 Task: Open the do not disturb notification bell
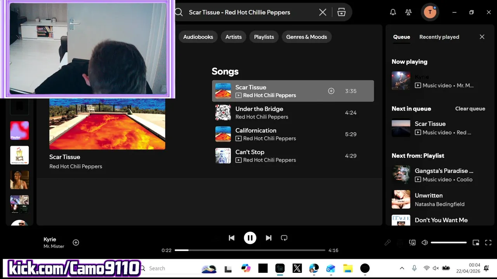(487, 268)
